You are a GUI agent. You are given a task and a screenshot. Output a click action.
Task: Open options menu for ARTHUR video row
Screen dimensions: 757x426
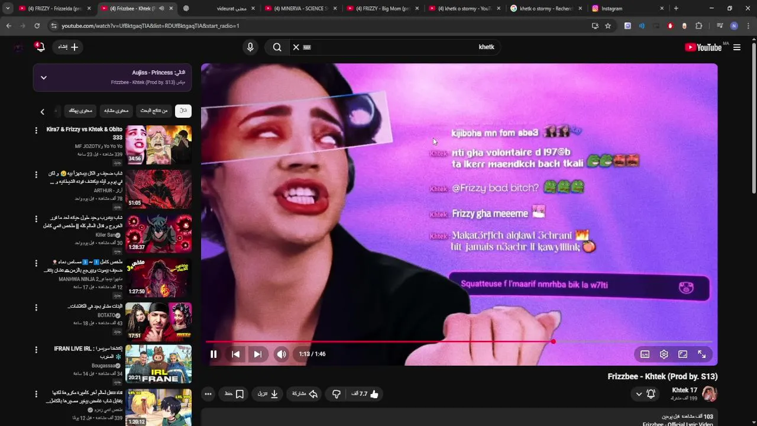coord(36,175)
